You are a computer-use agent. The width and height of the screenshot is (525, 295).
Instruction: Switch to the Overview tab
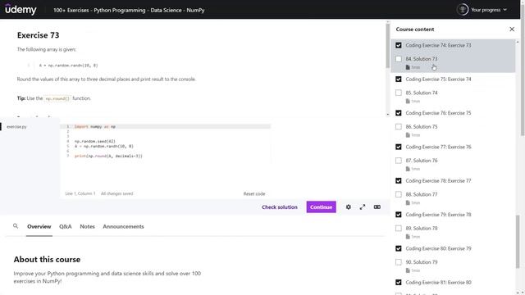39,226
